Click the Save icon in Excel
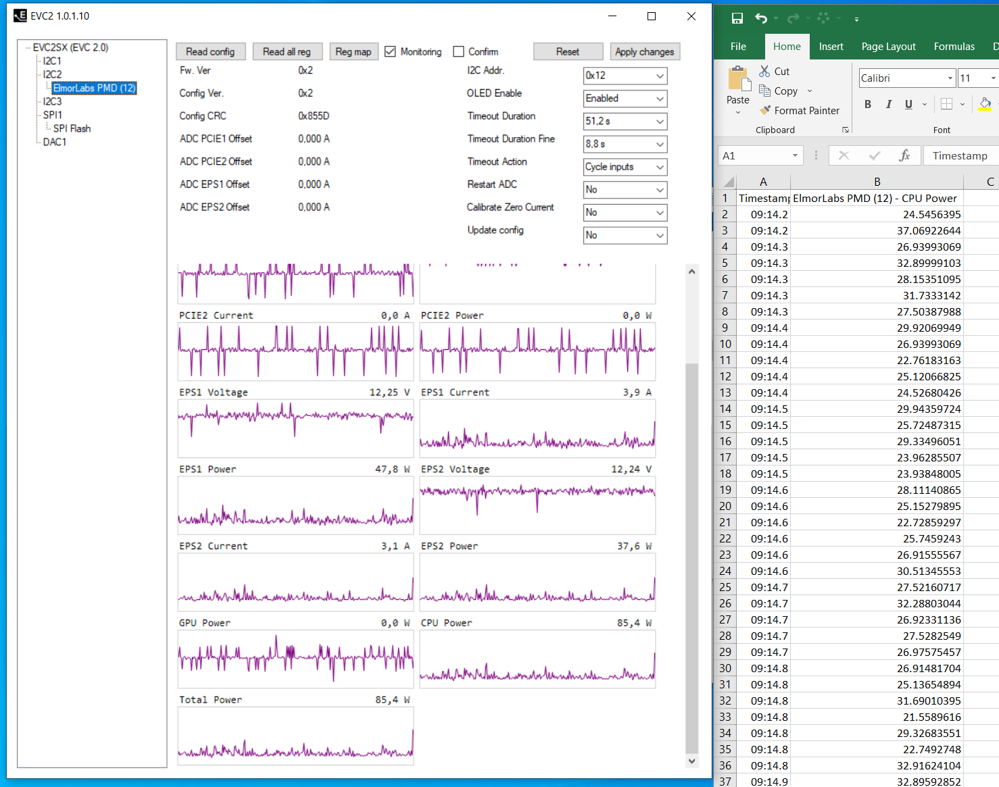The height and width of the screenshot is (787, 999). [737, 18]
